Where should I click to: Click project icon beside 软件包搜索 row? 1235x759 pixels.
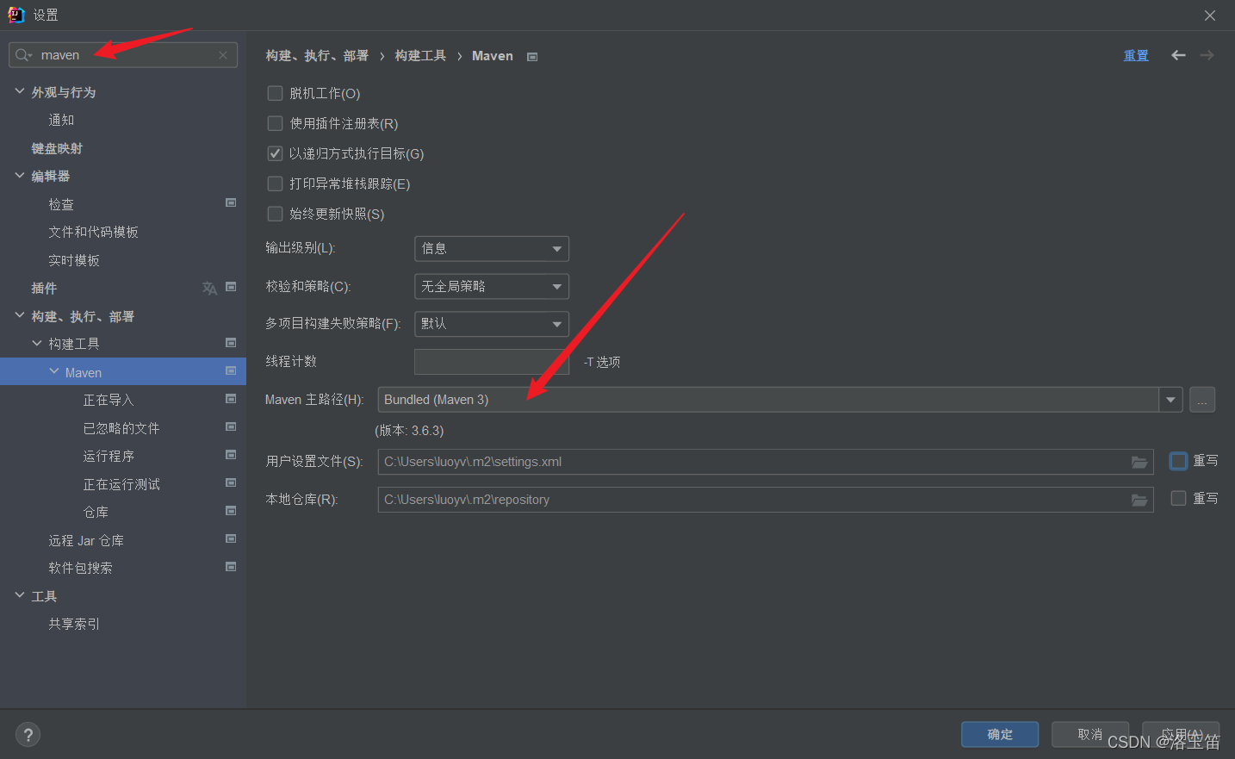tap(231, 567)
